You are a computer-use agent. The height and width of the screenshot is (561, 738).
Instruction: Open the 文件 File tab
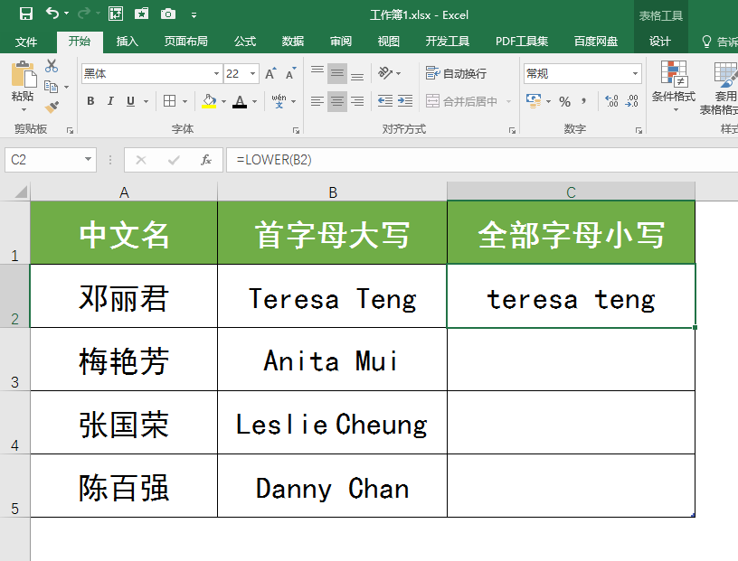point(26,42)
